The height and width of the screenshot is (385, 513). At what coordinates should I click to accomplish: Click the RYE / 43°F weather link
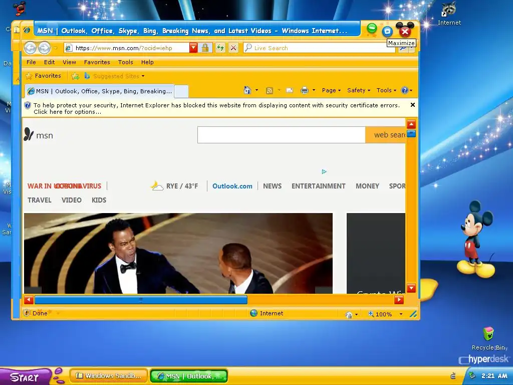(x=182, y=186)
